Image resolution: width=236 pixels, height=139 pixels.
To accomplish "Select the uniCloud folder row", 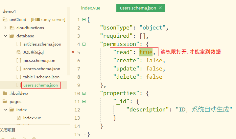I will point(34,20).
